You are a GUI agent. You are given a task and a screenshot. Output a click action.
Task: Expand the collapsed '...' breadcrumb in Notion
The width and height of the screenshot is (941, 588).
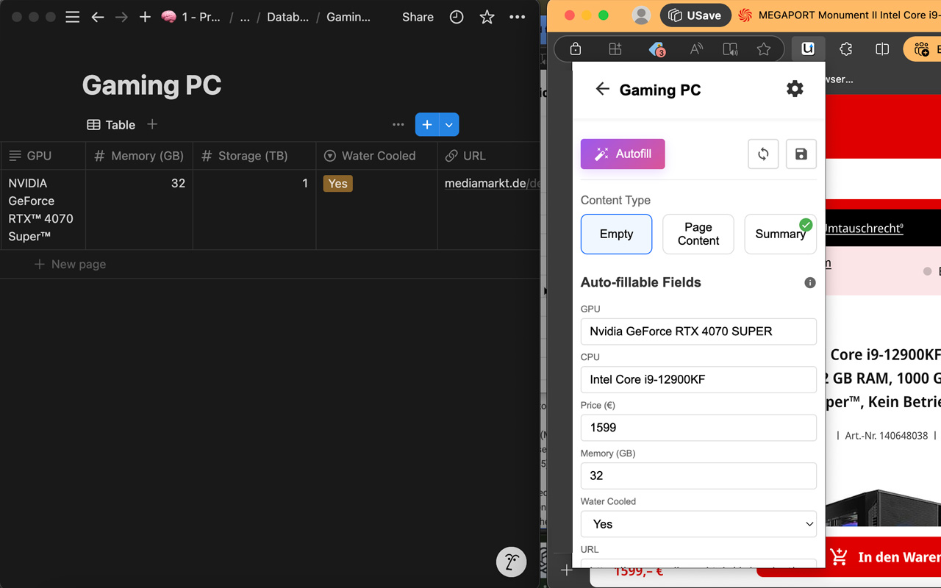[x=245, y=17]
